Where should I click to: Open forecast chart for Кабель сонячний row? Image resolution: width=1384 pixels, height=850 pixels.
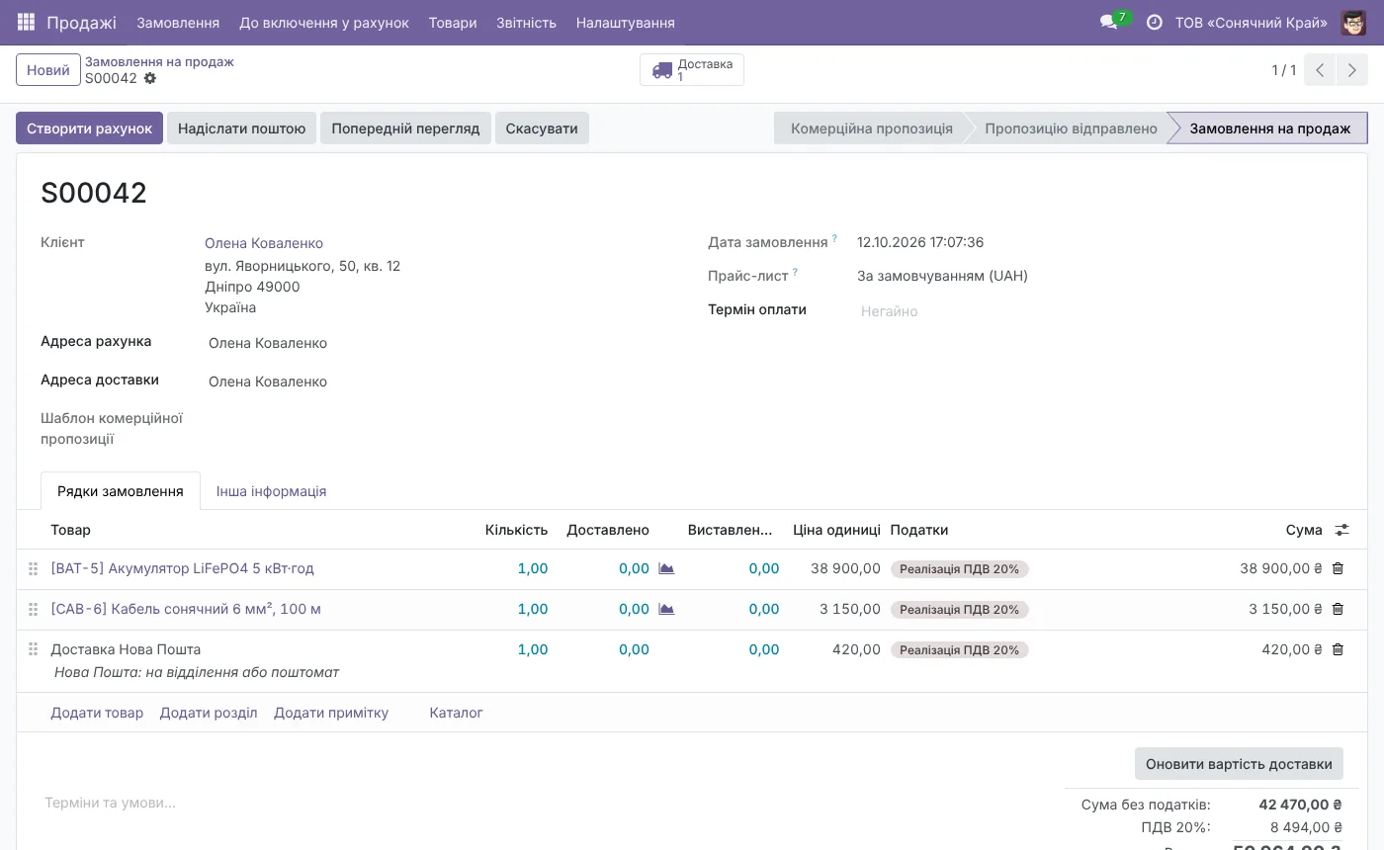(x=666, y=609)
